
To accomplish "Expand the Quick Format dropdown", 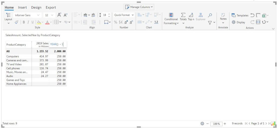I will click(124, 15).
